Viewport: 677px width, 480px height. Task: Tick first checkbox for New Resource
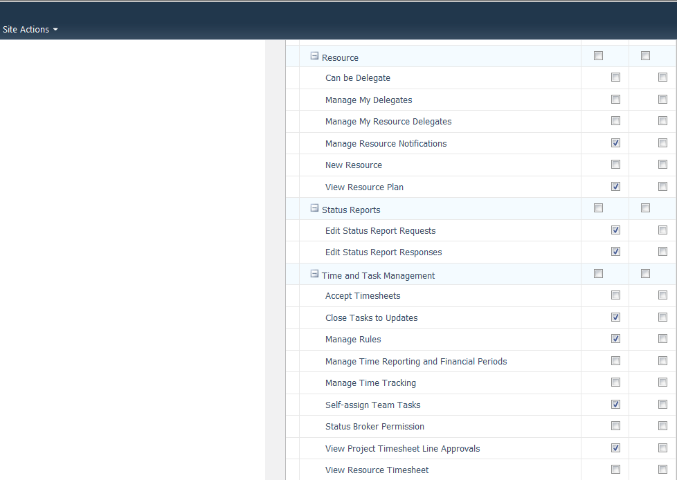615,165
